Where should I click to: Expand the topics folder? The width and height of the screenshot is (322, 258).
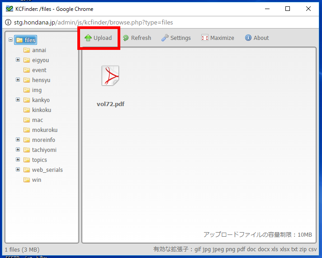18,160
